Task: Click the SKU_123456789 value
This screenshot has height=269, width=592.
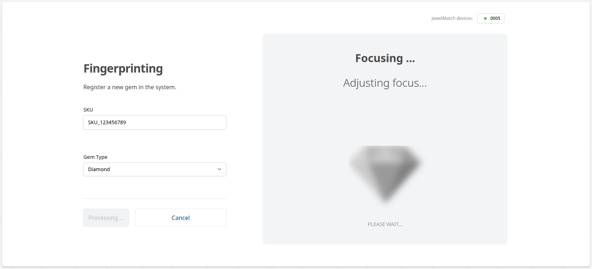Action: (106, 122)
